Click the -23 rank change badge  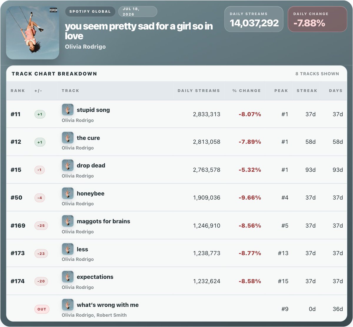pyautogui.click(x=41, y=253)
